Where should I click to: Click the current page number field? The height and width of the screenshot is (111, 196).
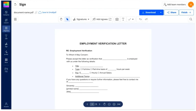click(92, 104)
